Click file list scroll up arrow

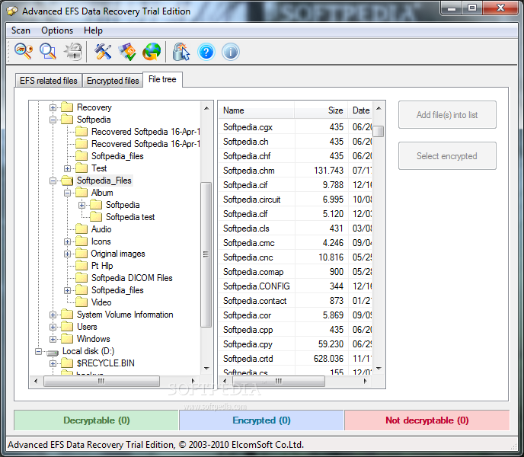[379, 108]
